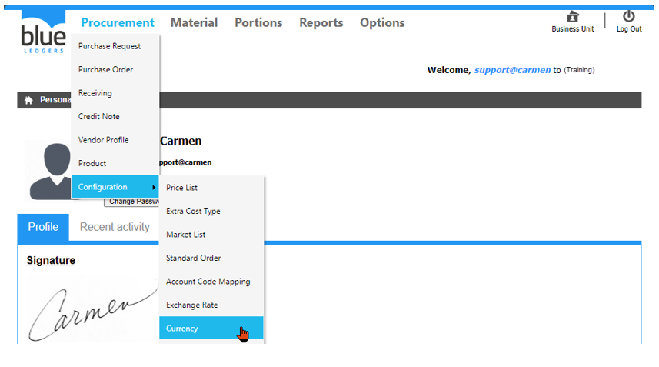The width and height of the screenshot is (659, 367).
Task: Choose Purchase Order menu entry
Action: point(105,70)
